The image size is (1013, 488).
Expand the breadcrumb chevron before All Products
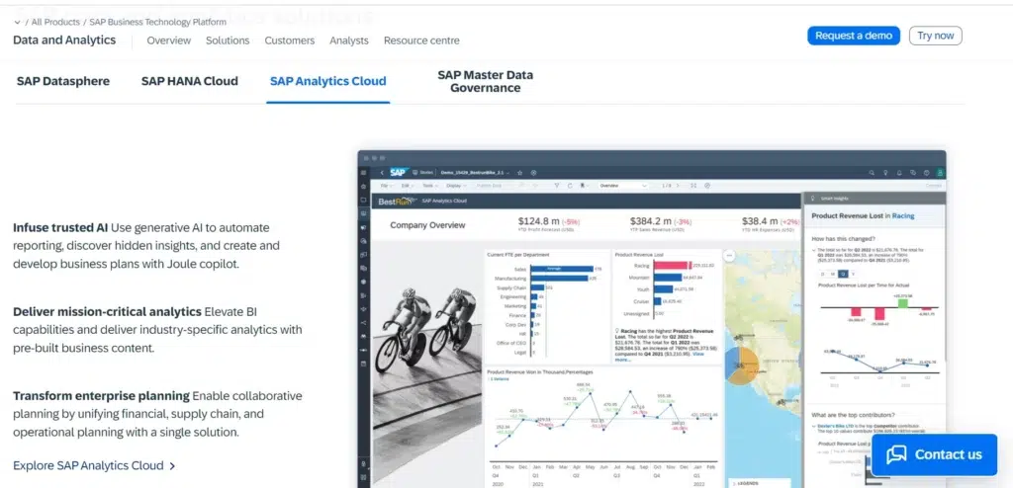(x=17, y=22)
